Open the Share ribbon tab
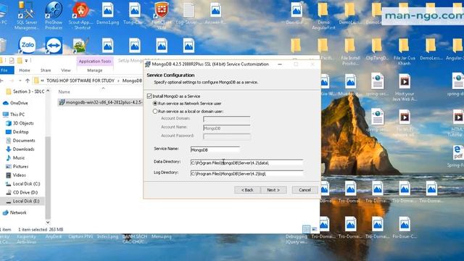This screenshot has width=464, height=261. coord(46,70)
